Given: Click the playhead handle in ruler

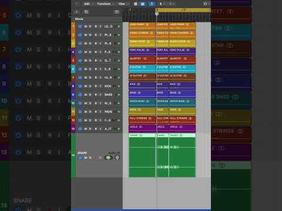Looking at the screenshot, I should click(x=157, y=14).
